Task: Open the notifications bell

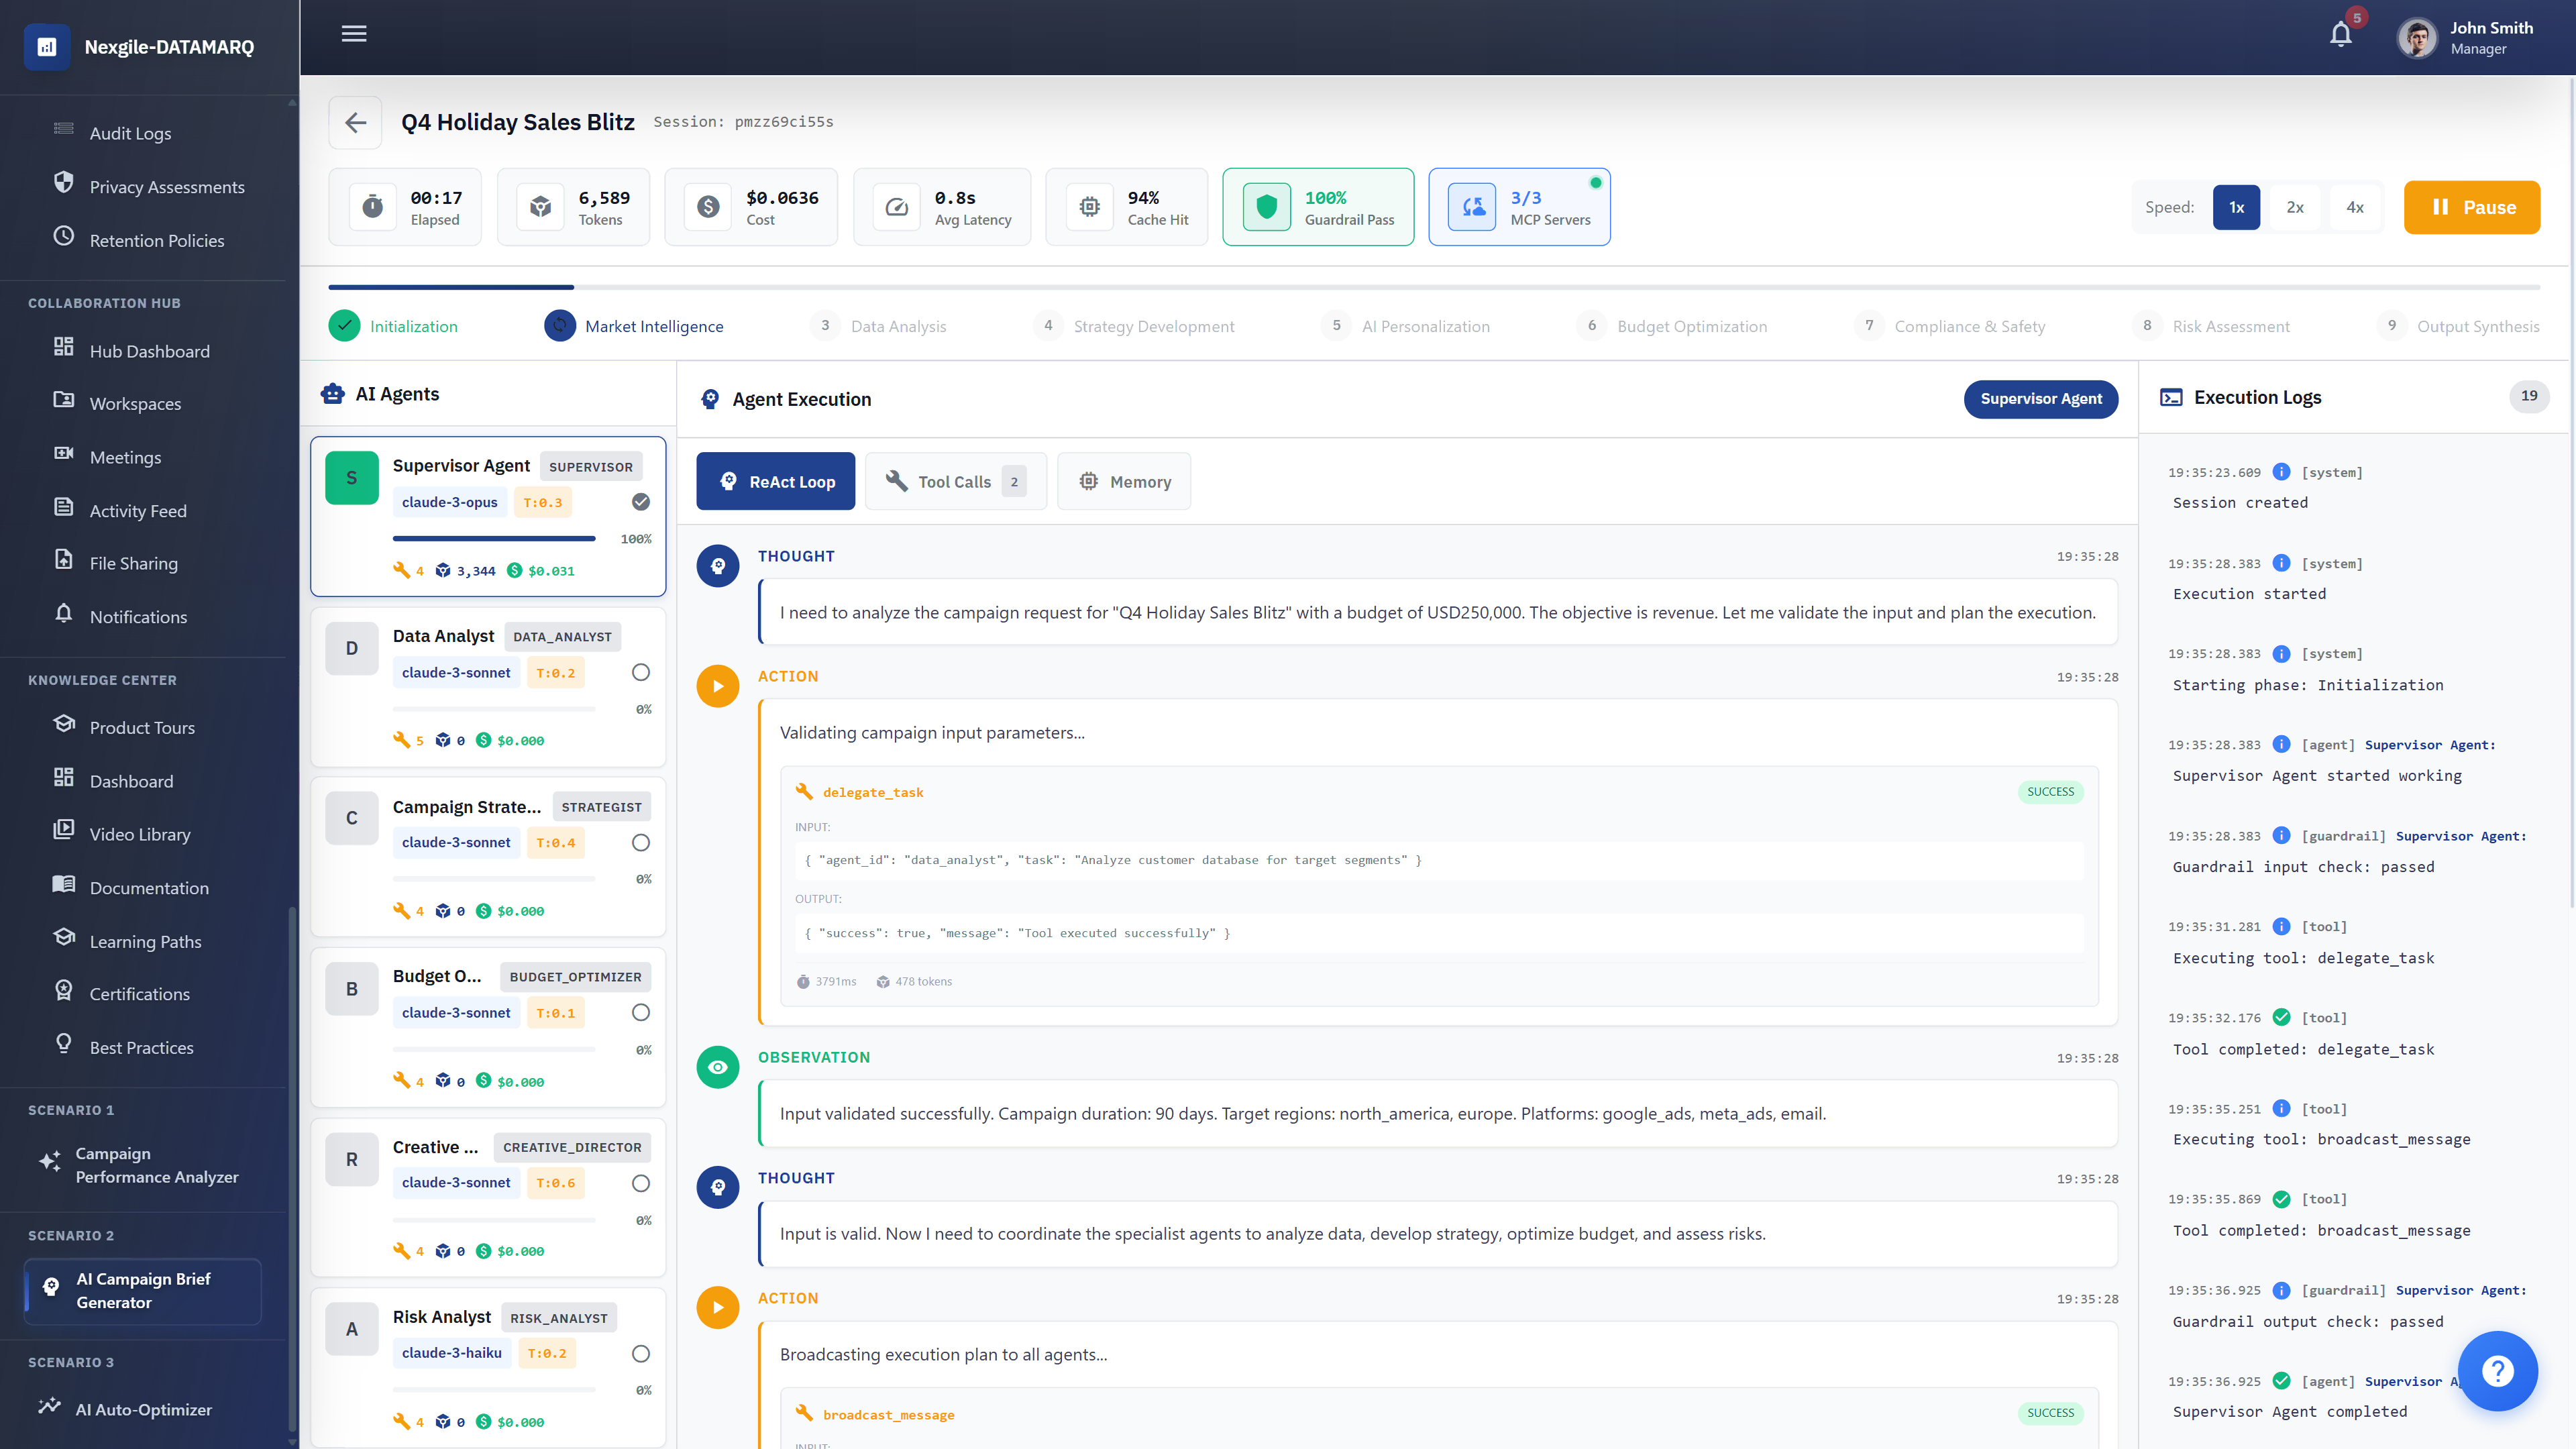Action: tap(2340, 33)
